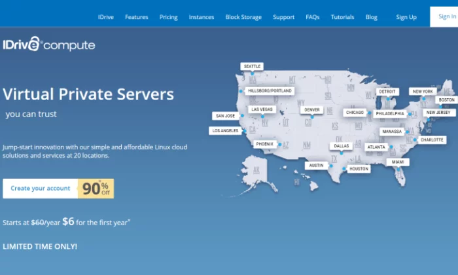This screenshot has width=458, height=275.
Task: Click the blue dot beside Los Angeles label
Action: (245, 131)
